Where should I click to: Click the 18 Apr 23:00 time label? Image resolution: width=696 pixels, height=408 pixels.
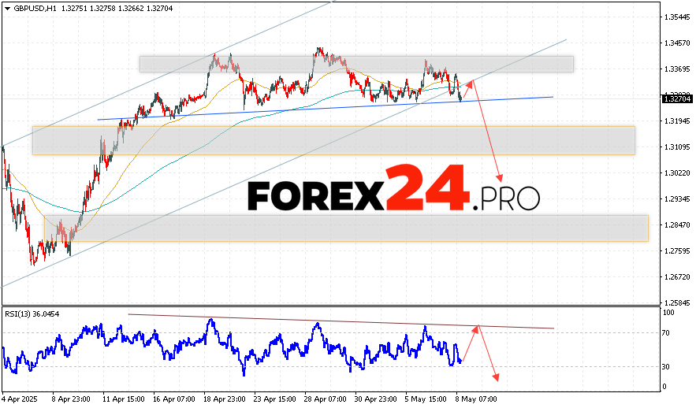pyautogui.click(x=225, y=399)
